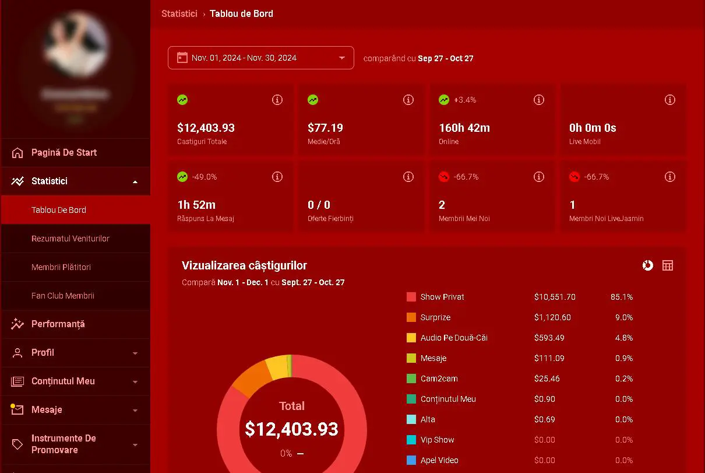Click the Show Privat red color swatch
705x473 pixels.
pos(411,297)
